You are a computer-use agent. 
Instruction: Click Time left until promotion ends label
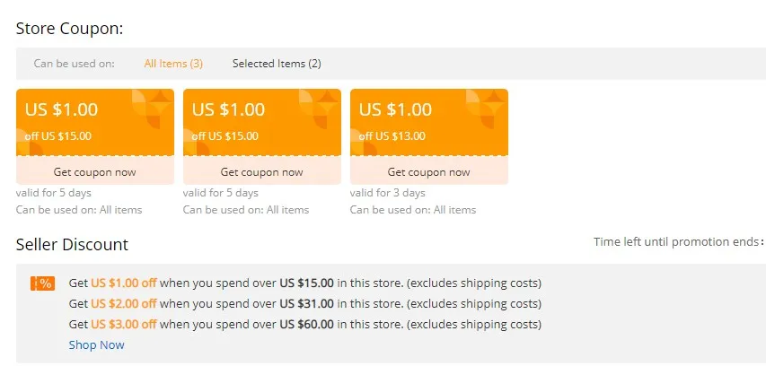coord(678,242)
